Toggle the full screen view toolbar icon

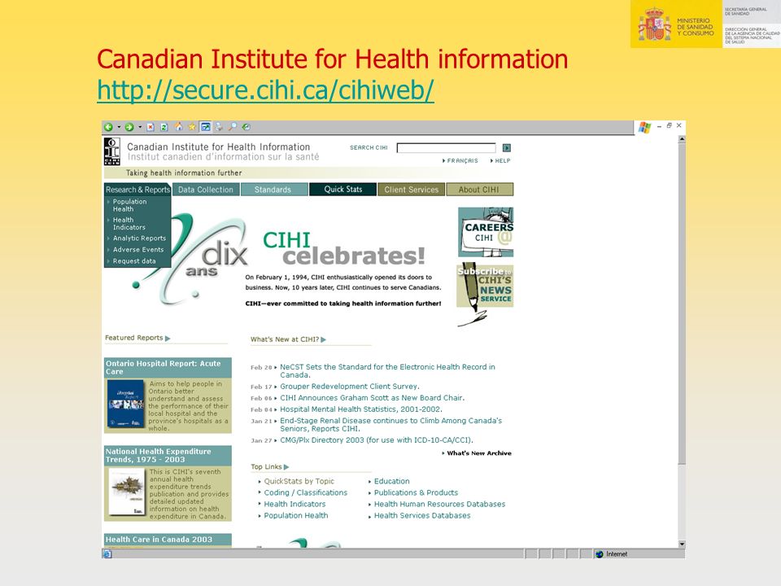point(205,127)
